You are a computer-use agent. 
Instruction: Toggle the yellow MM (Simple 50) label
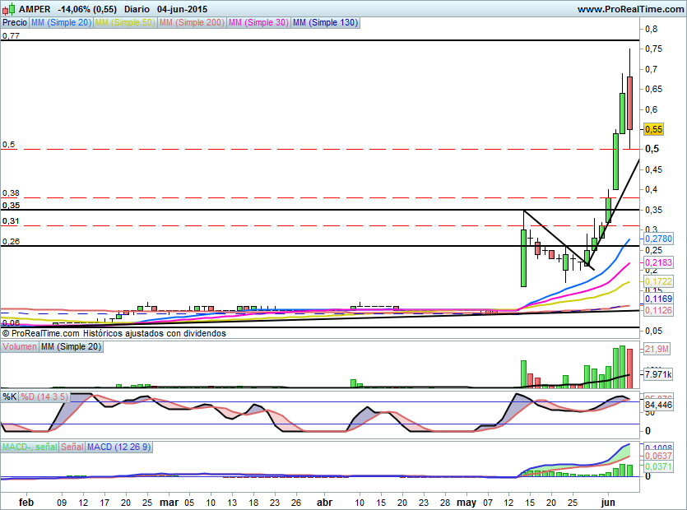(124, 23)
